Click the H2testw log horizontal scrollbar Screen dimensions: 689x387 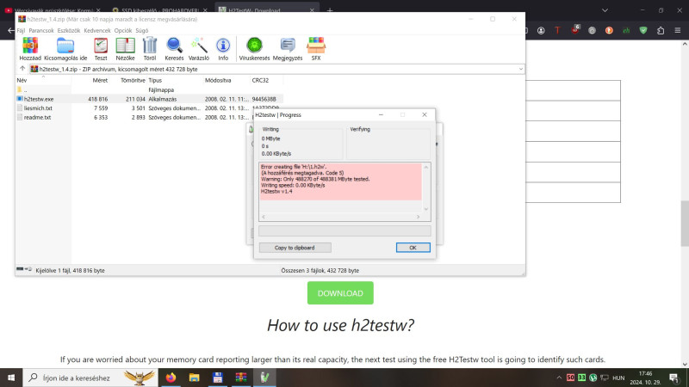pos(341,217)
